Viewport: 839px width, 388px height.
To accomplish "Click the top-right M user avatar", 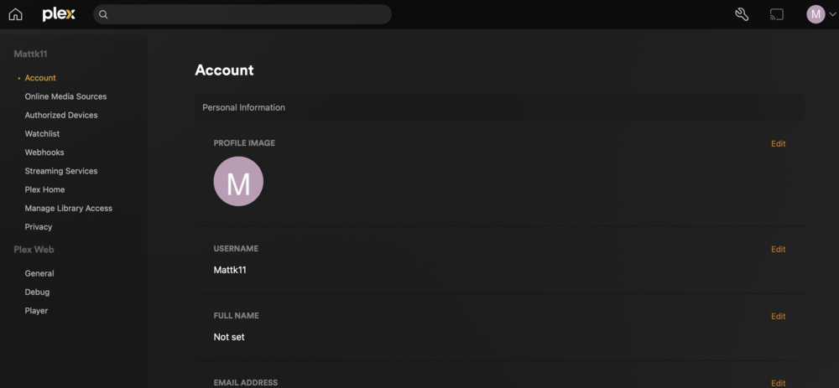I will (x=816, y=14).
